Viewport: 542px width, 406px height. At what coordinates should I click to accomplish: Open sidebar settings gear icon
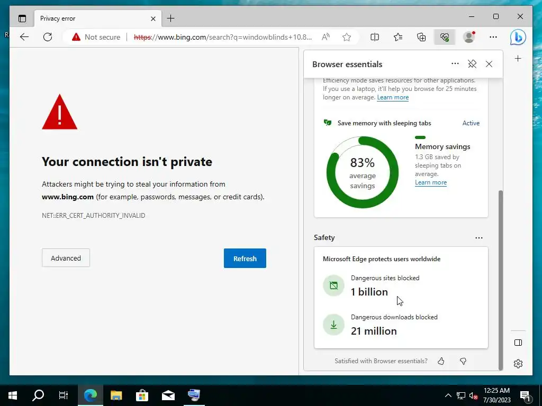point(518,364)
